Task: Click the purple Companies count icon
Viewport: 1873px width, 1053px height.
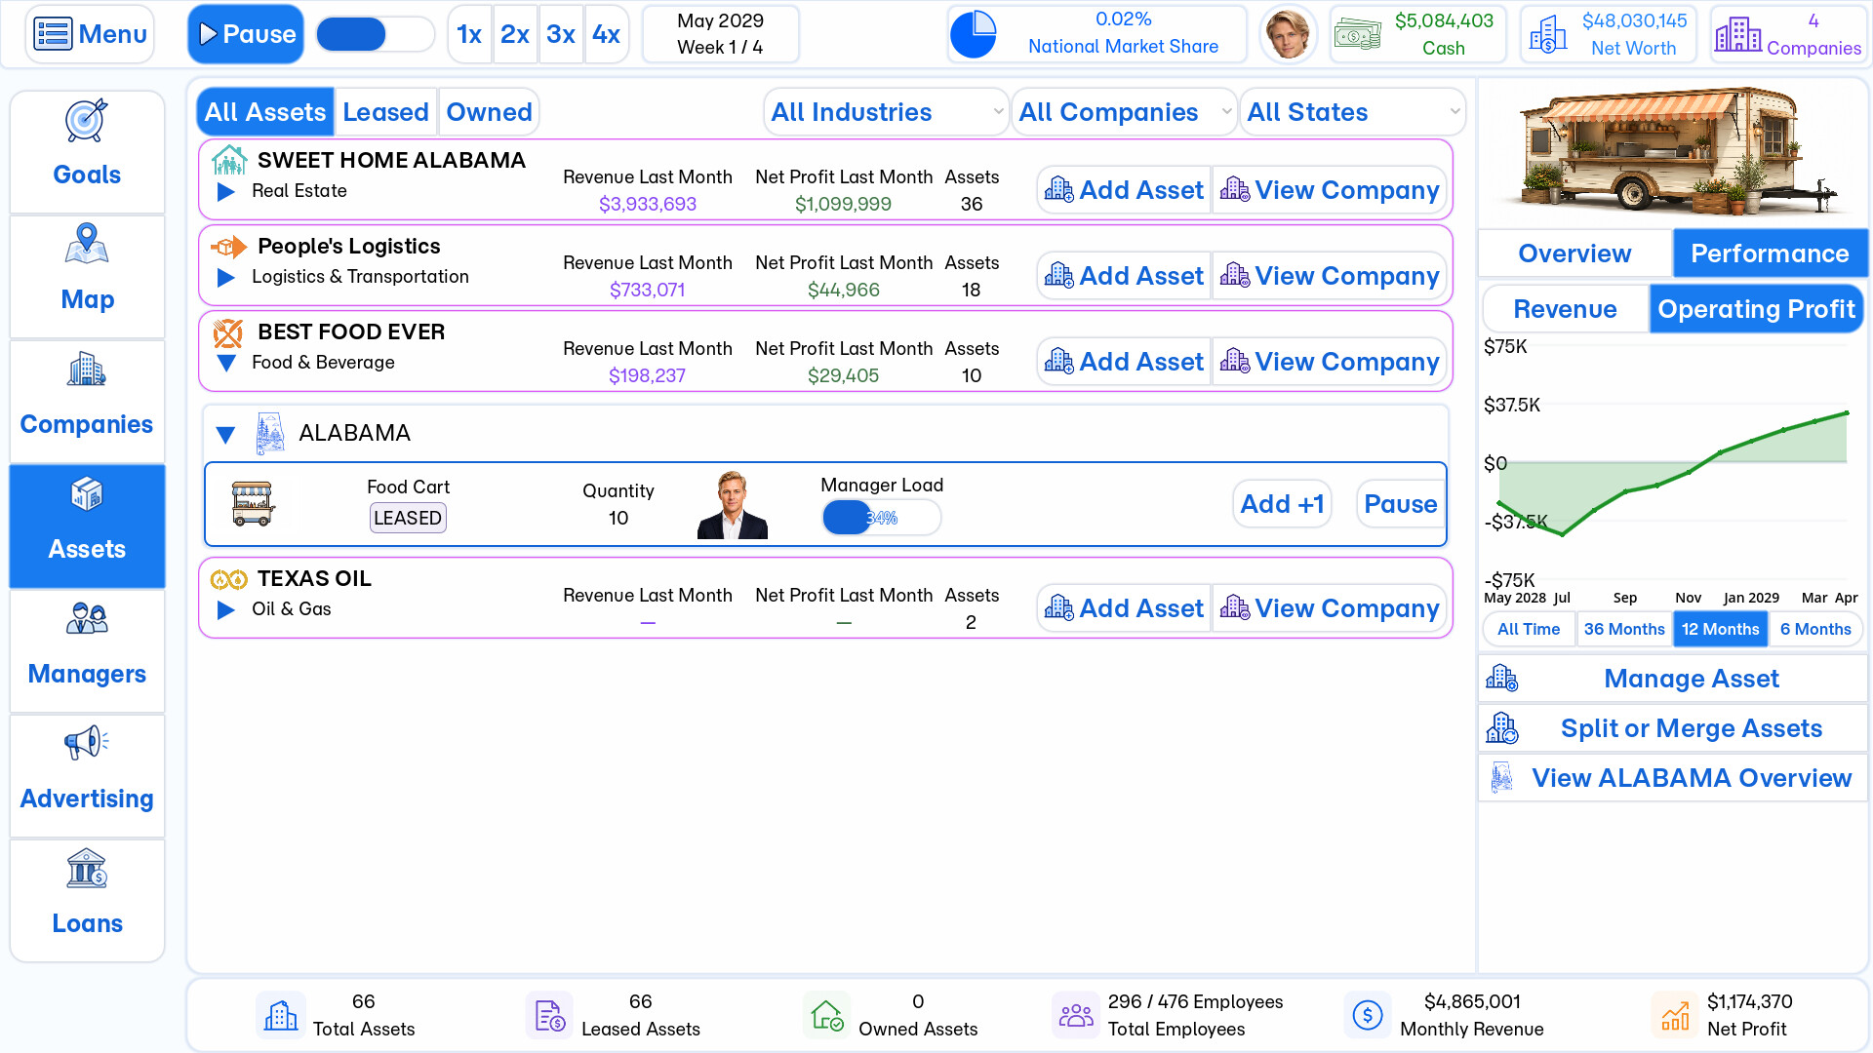Action: tap(1738, 34)
